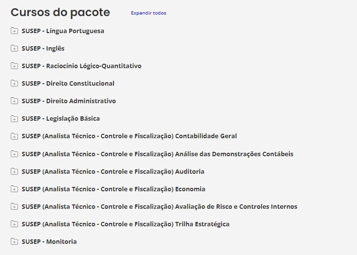Open 'SUSEP - Direito Constitucional' course title

coord(68,84)
